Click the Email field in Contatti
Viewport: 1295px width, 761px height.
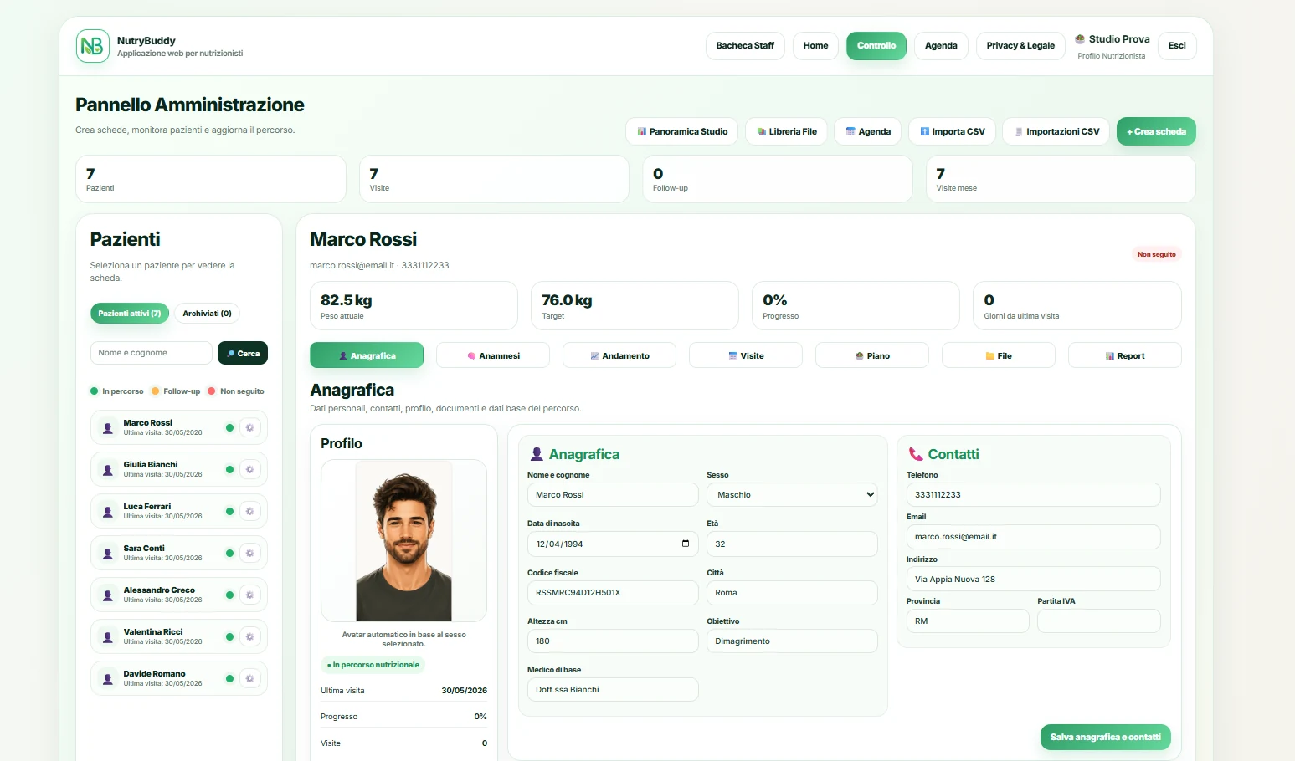coord(1033,537)
